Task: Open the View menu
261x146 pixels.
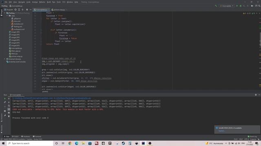Action: click(x=15, y=2)
